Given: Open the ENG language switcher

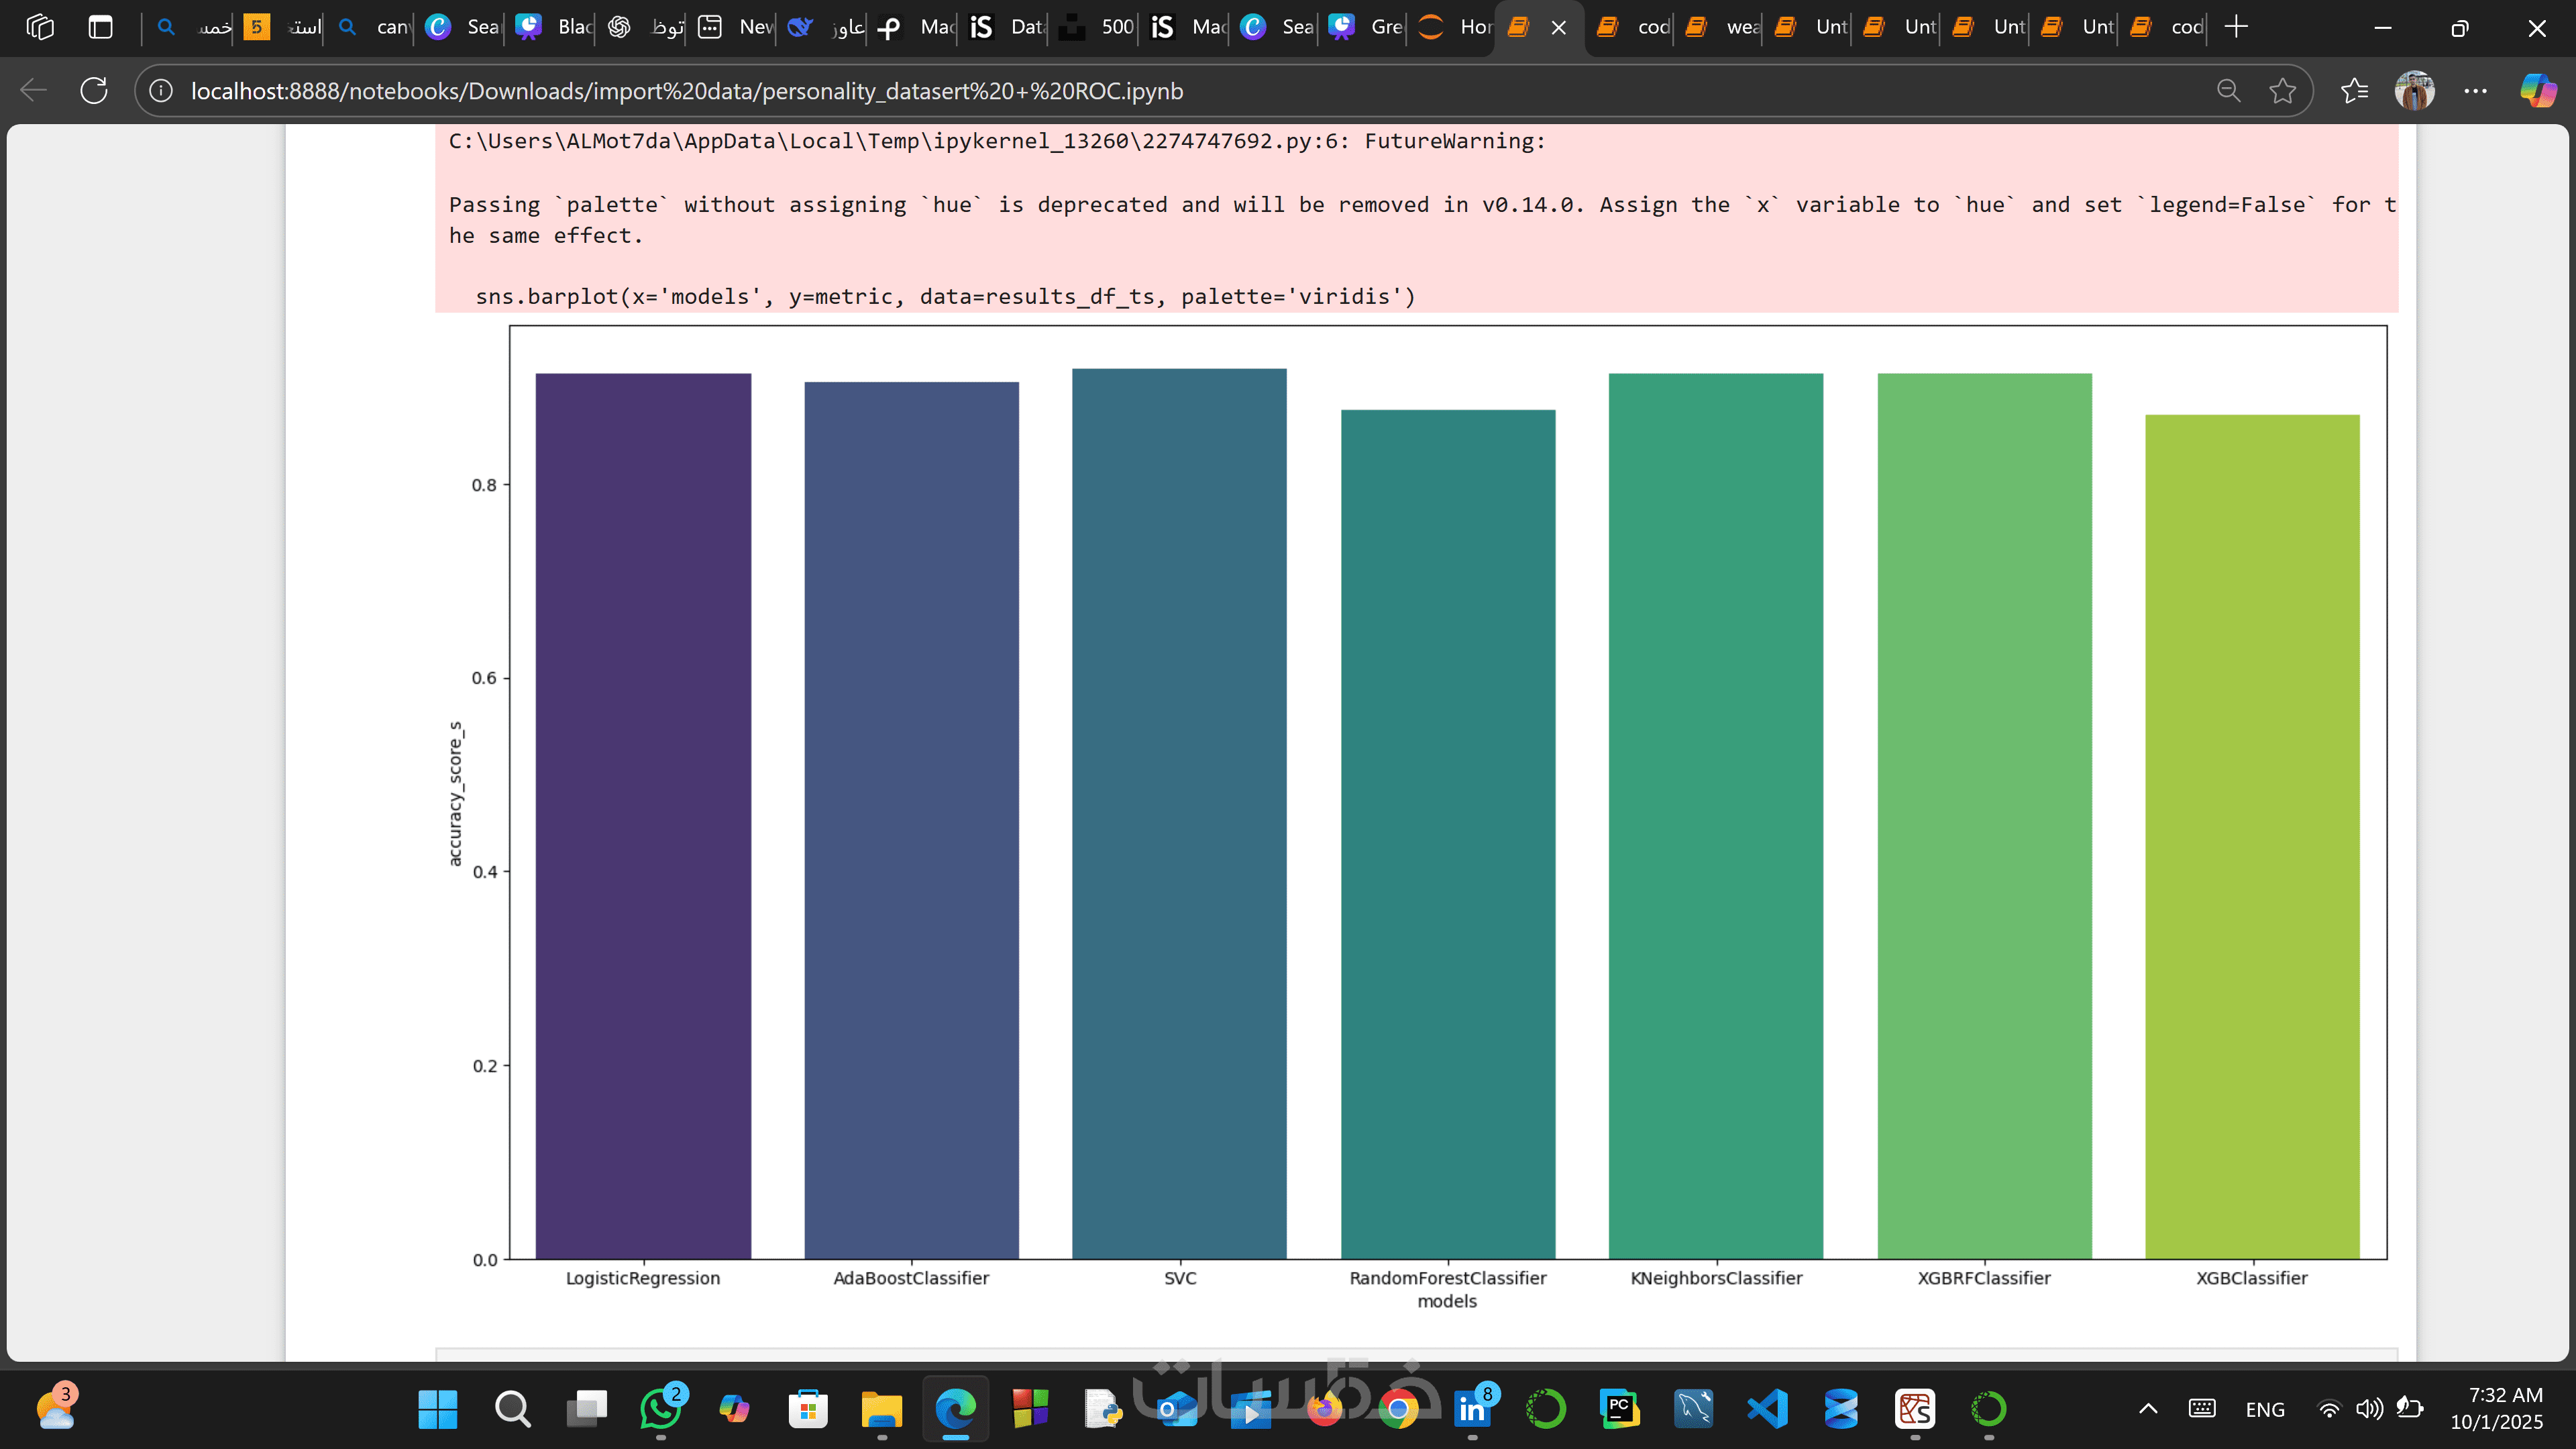Looking at the screenshot, I should [2264, 1409].
